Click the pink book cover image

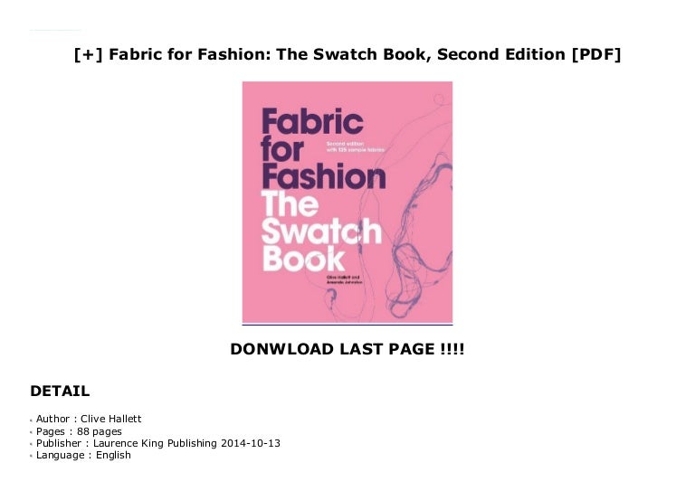click(347, 203)
